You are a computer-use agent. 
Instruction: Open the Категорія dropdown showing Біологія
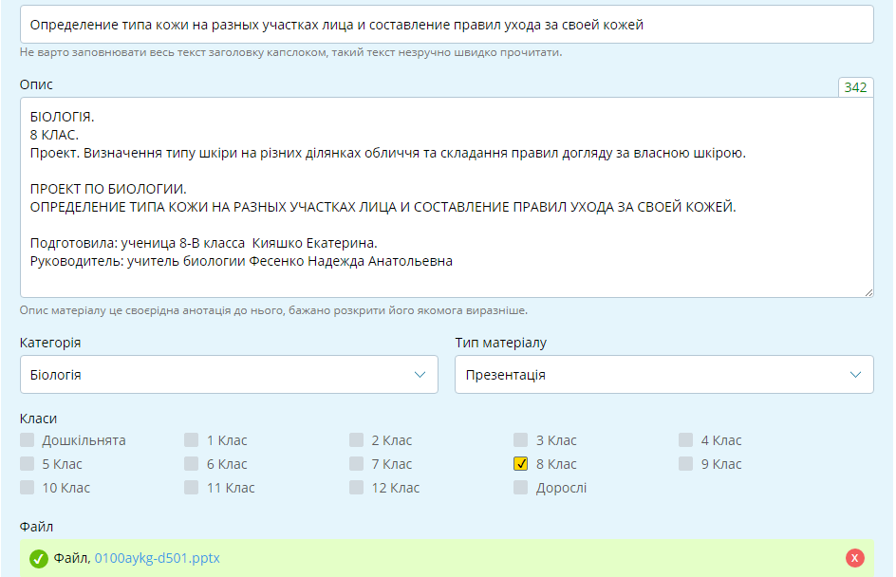[229, 374]
